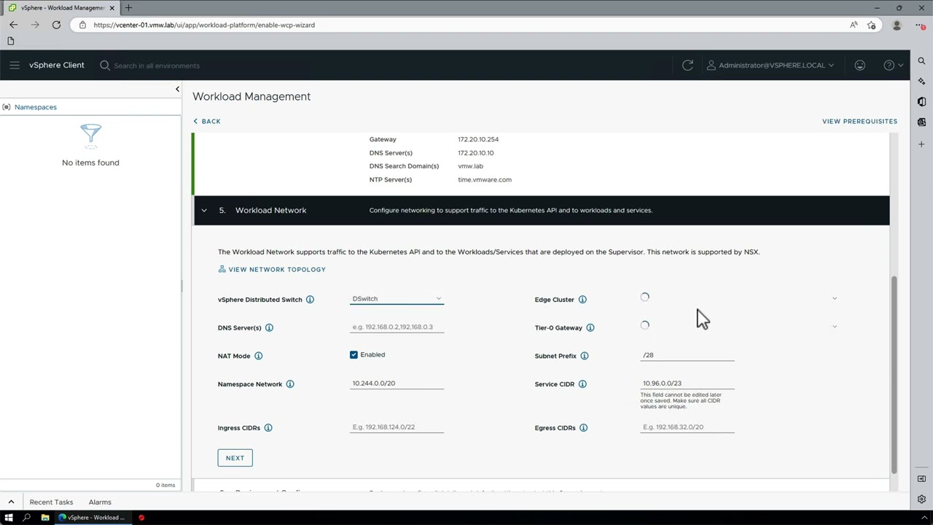Show info for Ingress CIDRs
This screenshot has width=933, height=525.
pyautogui.click(x=268, y=428)
